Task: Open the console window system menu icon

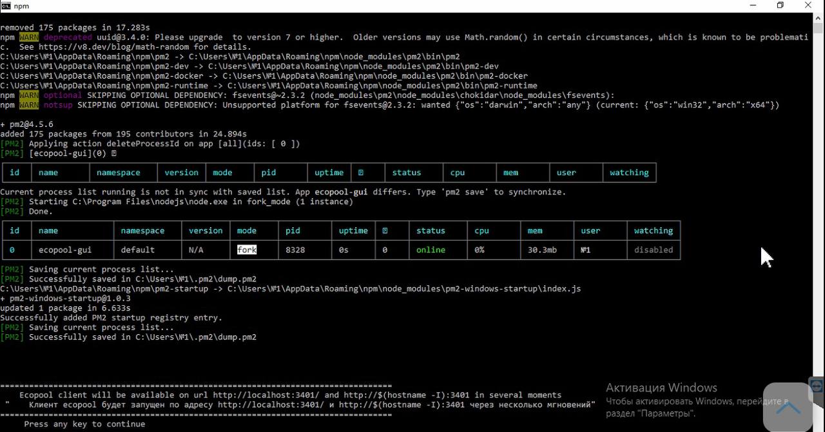Action: tap(6, 6)
